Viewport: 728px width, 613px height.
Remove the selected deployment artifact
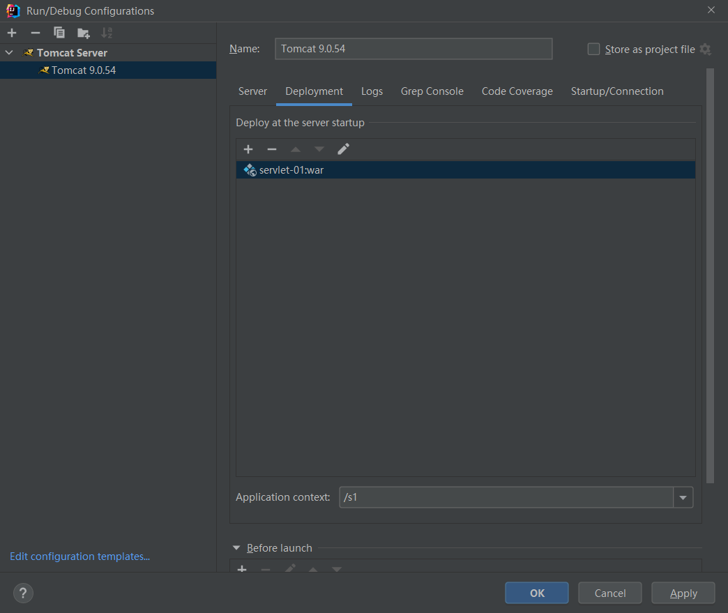[x=272, y=149]
